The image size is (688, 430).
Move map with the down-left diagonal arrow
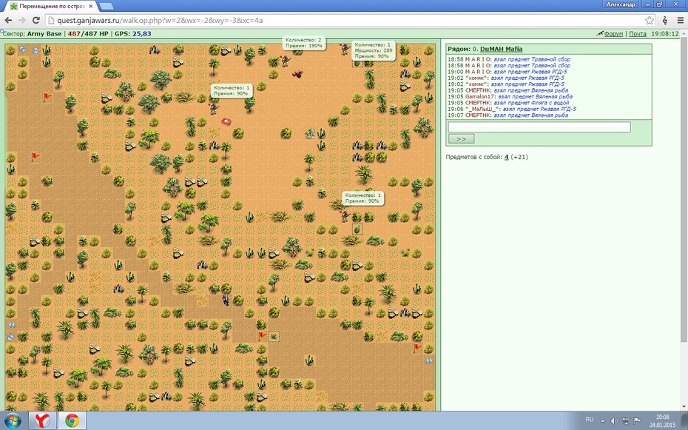(x=10, y=337)
